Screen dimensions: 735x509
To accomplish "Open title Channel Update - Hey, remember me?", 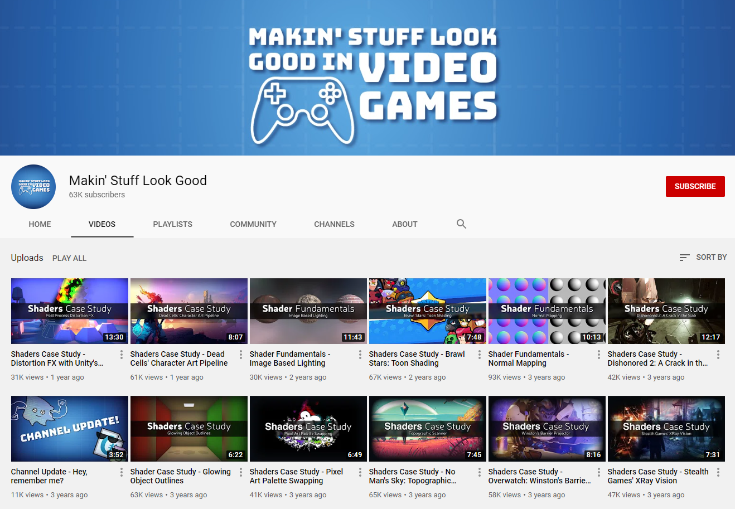I will tap(49, 476).
